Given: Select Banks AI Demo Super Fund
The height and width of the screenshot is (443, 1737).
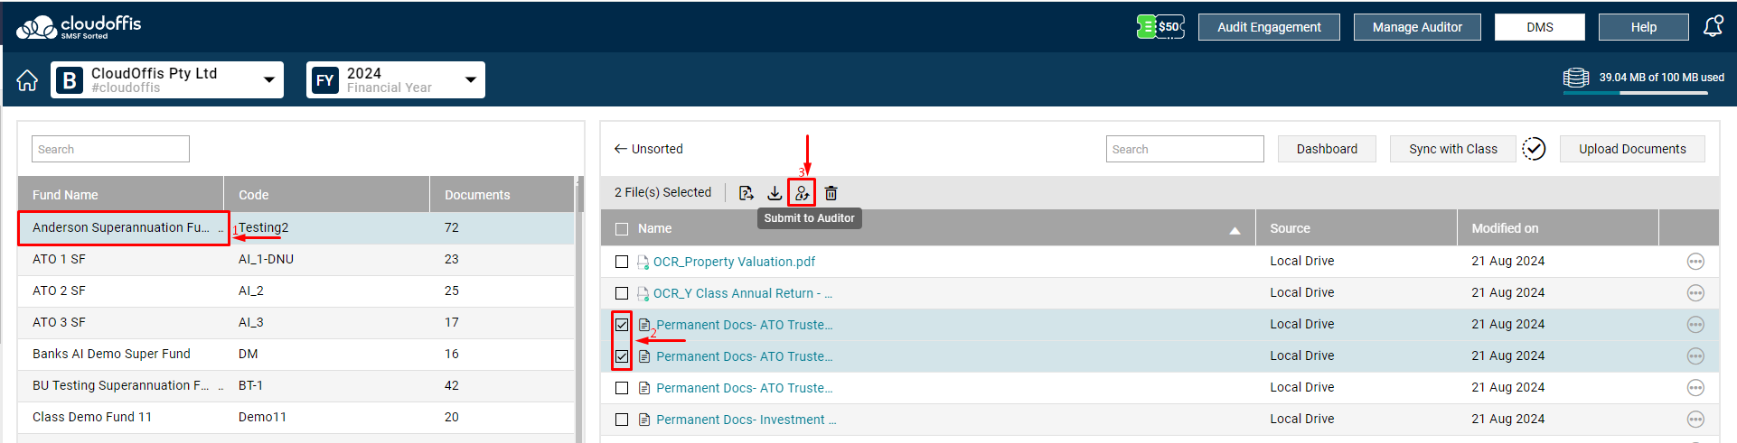Looking at the screenshot, I should pyautogui.click(x=296, y=354).
